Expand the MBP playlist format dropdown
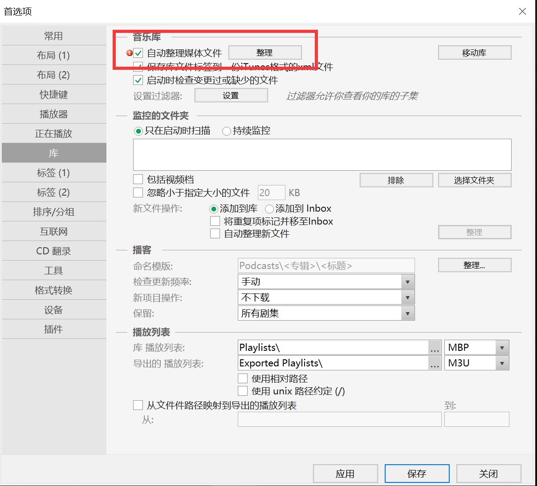Image resolution: width=537 pixels, height=486 pixels. click(502, 348)
